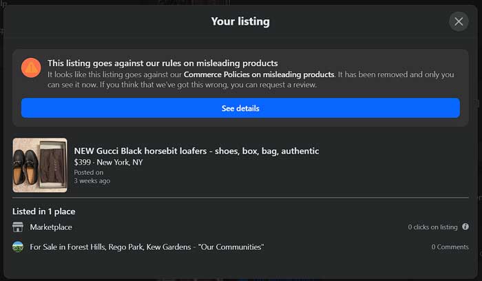The height and width of the screenshot is (281, 482).
Task: Click the New York, NY location text
Action: [121, 163]
